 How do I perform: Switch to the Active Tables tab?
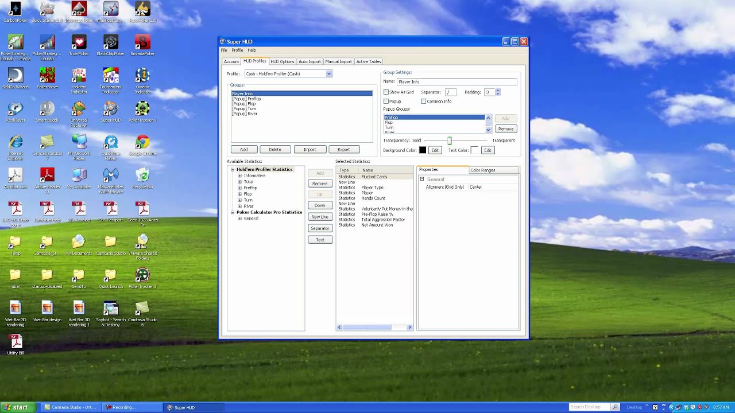[369, 61]
